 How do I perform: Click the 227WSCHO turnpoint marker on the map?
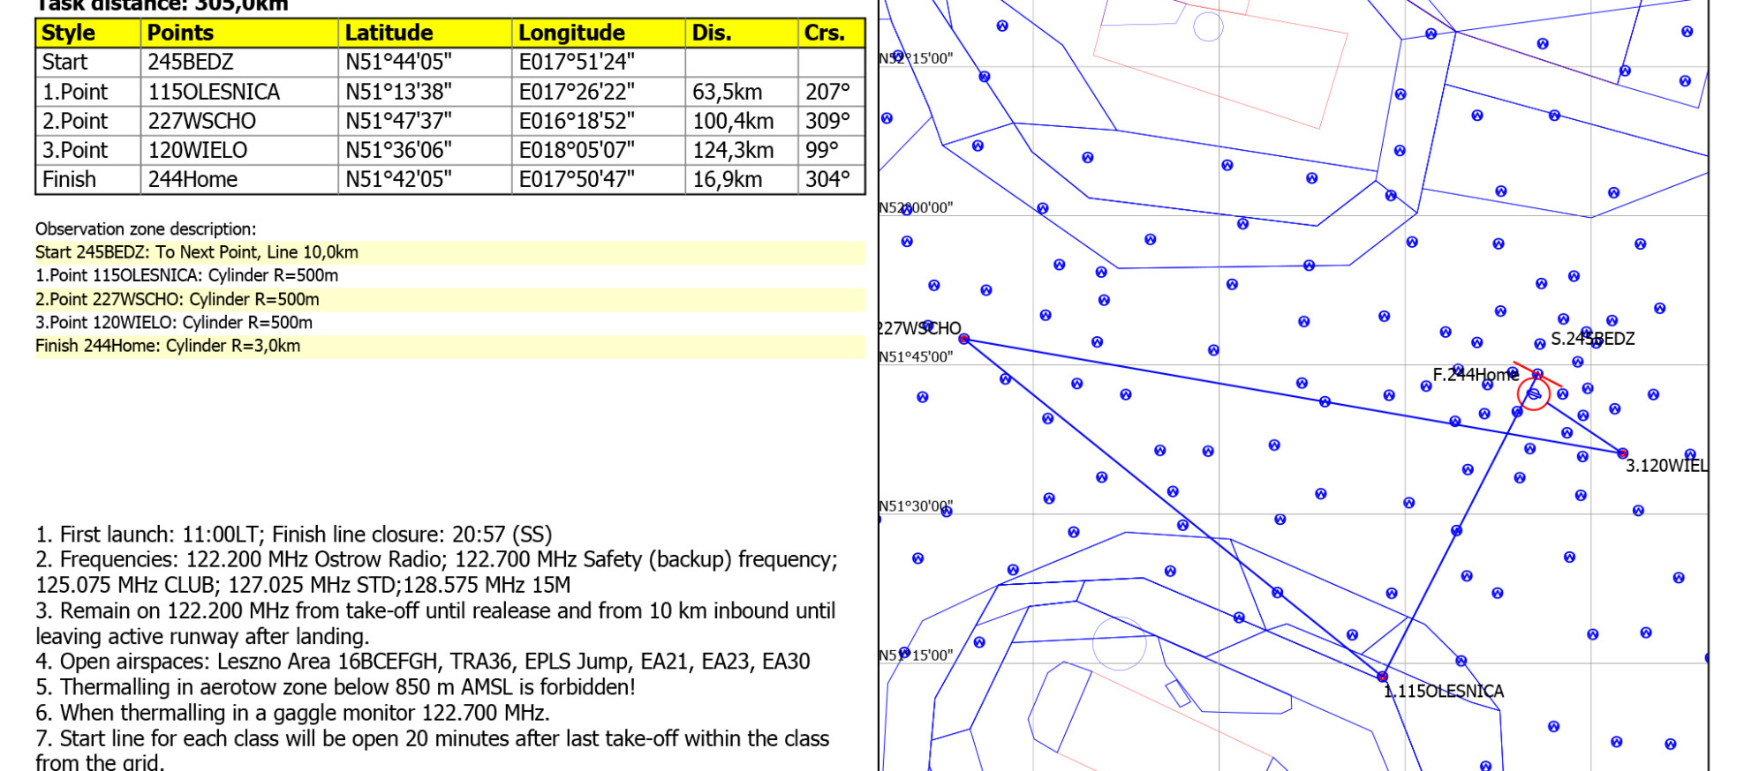click(964, 339)
